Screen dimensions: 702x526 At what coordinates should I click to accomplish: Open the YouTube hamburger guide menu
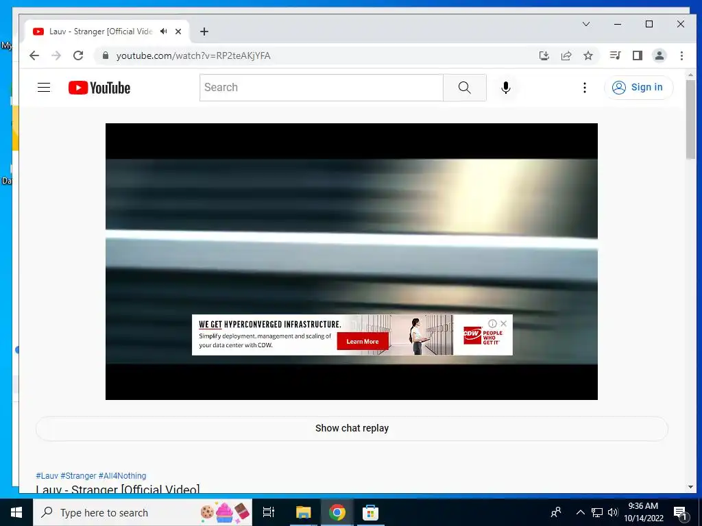[x=44, y=87]
